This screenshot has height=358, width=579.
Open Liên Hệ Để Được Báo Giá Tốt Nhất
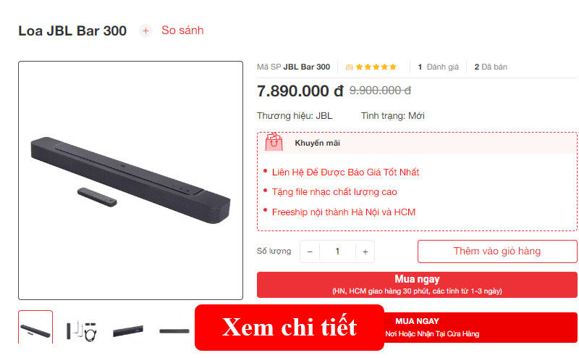click(345, 172)
